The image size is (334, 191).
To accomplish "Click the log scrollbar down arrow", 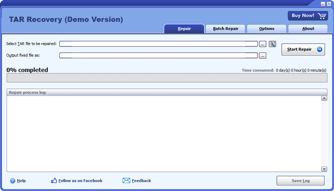I will coord(324,169).
